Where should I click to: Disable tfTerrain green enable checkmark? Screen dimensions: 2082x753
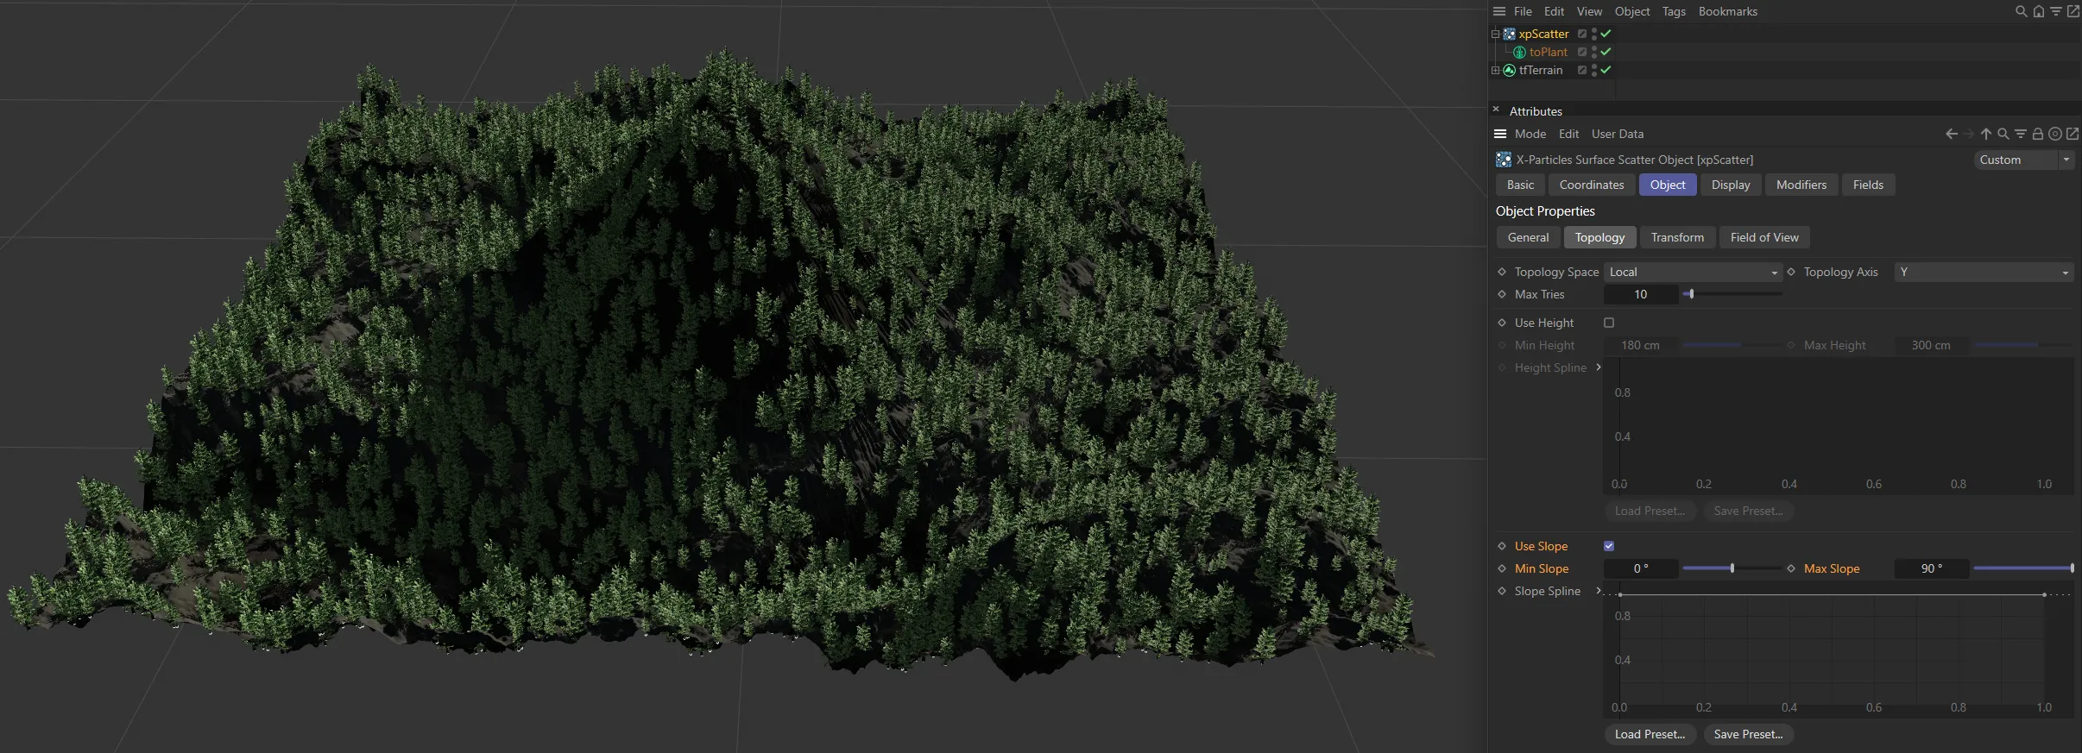1606,70
